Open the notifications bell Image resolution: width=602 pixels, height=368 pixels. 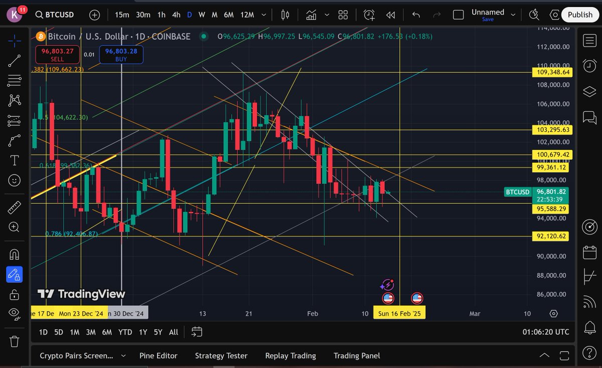point(589,328)
